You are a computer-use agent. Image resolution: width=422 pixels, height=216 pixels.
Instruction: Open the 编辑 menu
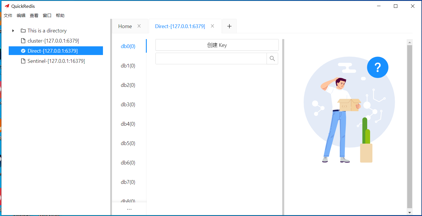[21, 16]
